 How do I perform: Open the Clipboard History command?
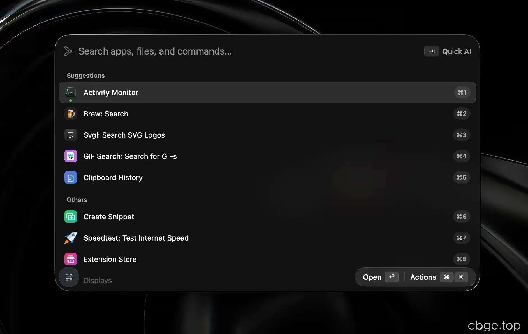(x=267, y=177)
